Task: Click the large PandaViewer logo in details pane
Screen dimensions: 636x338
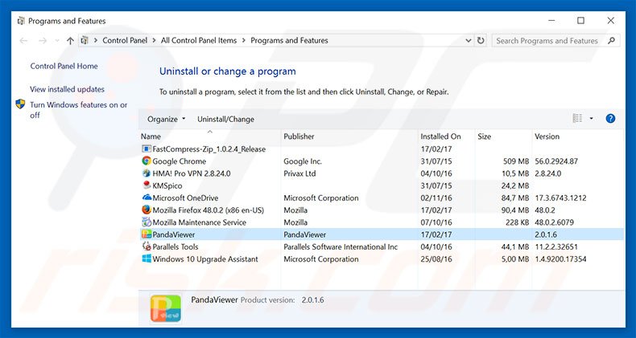Action: click(x=166, y=308)
